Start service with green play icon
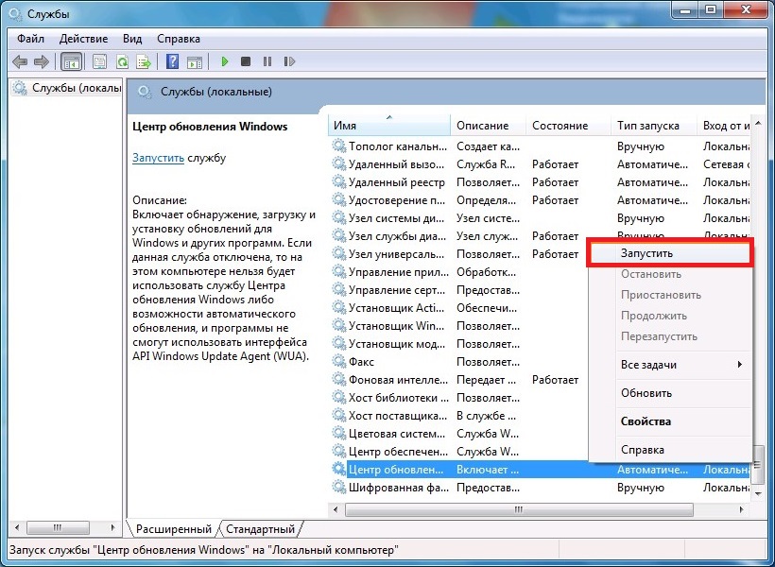 [x=225, y=61]
